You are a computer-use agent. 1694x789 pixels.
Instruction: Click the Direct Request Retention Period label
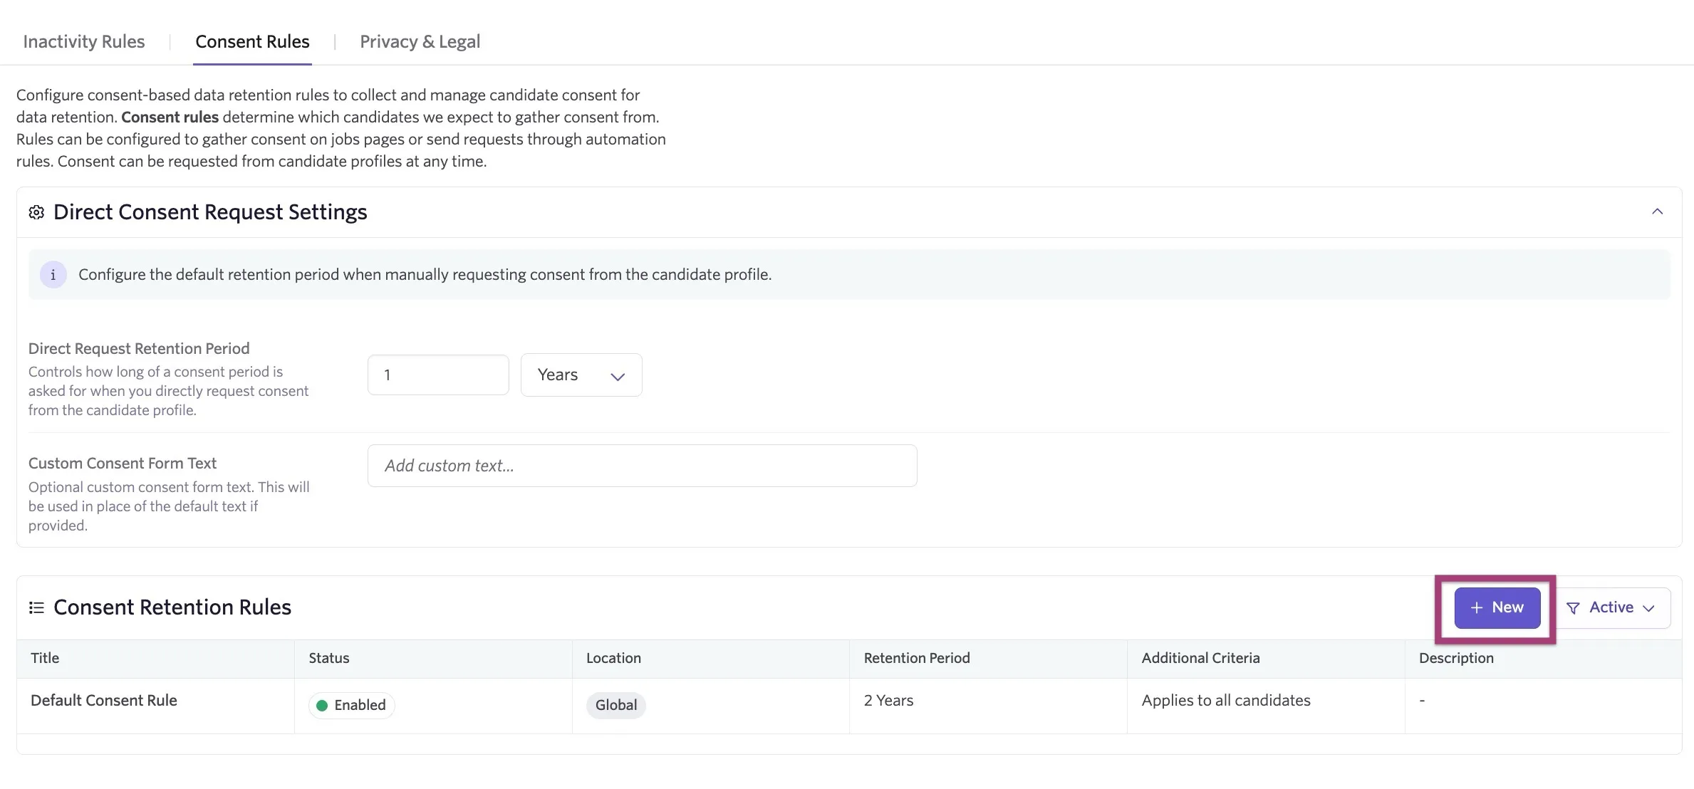pyautogui.click(x=139, y=348)
